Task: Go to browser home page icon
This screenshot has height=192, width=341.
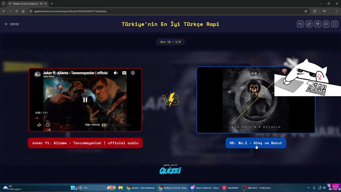Action: click(x=23, y=11)
